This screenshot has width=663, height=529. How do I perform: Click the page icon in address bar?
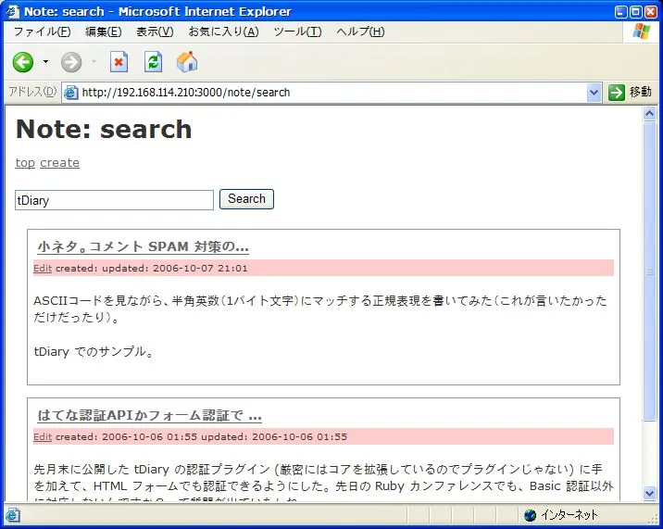tap(71, 93)
